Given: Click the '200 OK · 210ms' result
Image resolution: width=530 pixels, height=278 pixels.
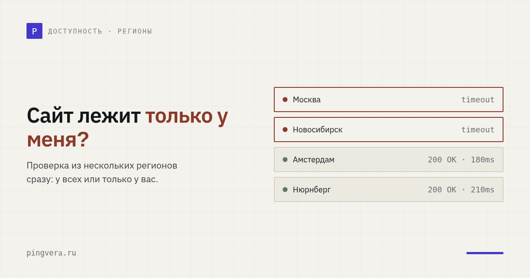Looking at the screenshot, I should (461, 190).
